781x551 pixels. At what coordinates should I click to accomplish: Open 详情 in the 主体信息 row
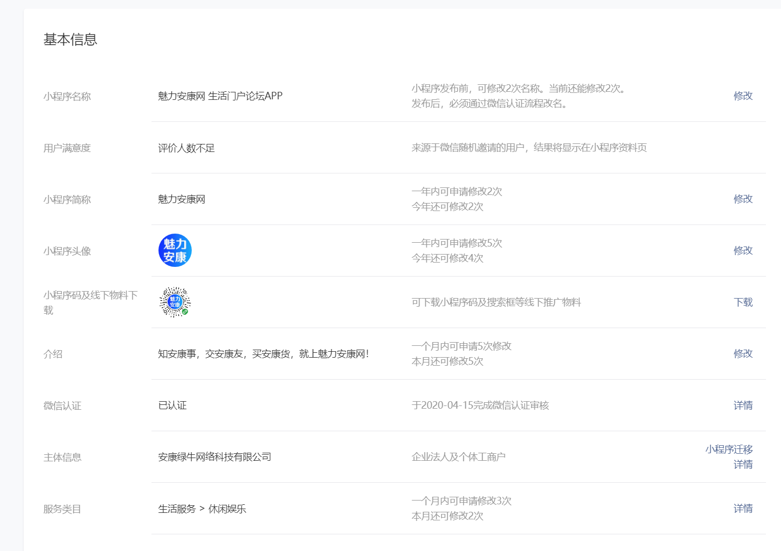tap(743, 465)
